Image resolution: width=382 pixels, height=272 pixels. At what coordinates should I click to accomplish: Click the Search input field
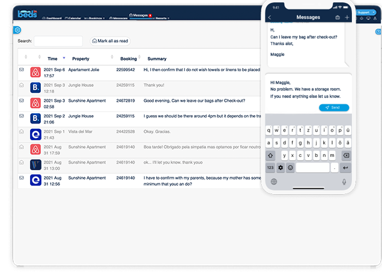(x=58, y=41)
